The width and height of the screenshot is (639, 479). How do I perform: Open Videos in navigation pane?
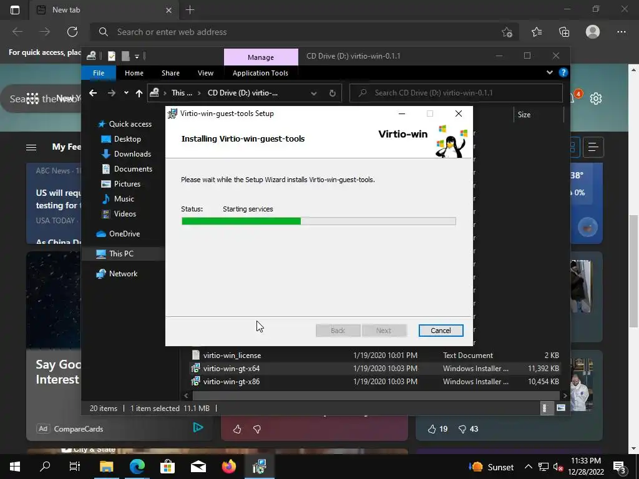coord(125,214)
